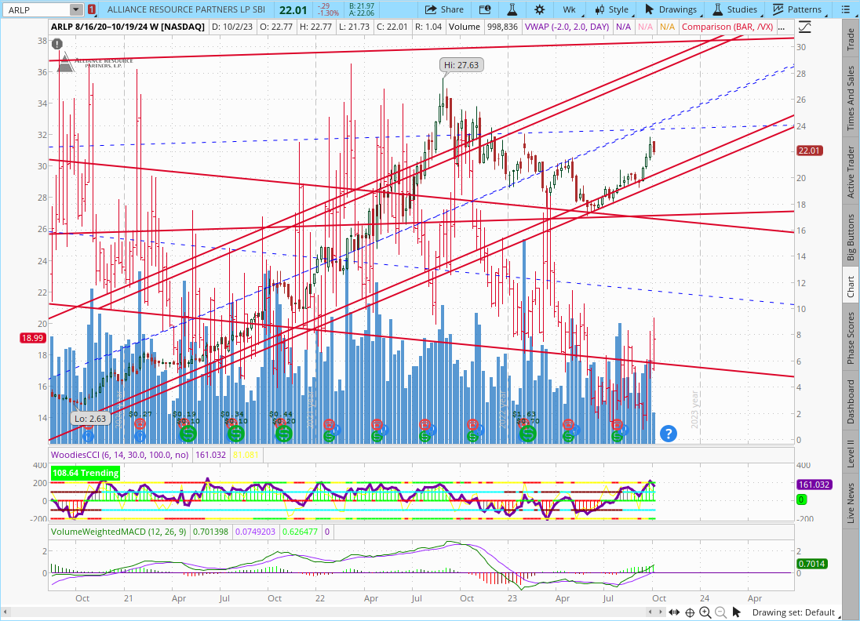Expand the ARLP symbol dropdown arrow
Screen dimensions: 860x621
click(75, 9)
